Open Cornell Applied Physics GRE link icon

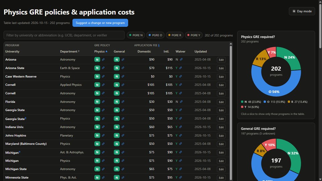pos(103,85)
